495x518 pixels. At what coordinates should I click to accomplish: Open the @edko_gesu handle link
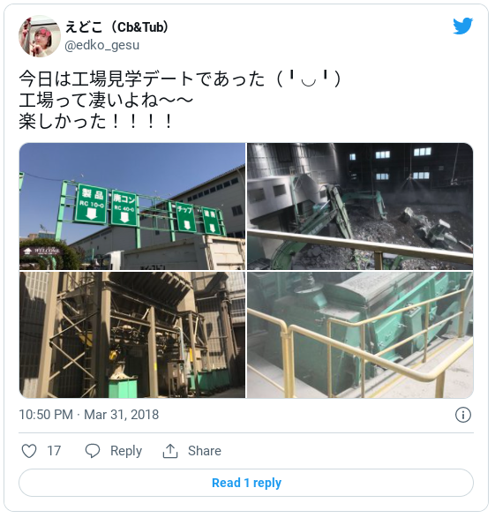102,45
